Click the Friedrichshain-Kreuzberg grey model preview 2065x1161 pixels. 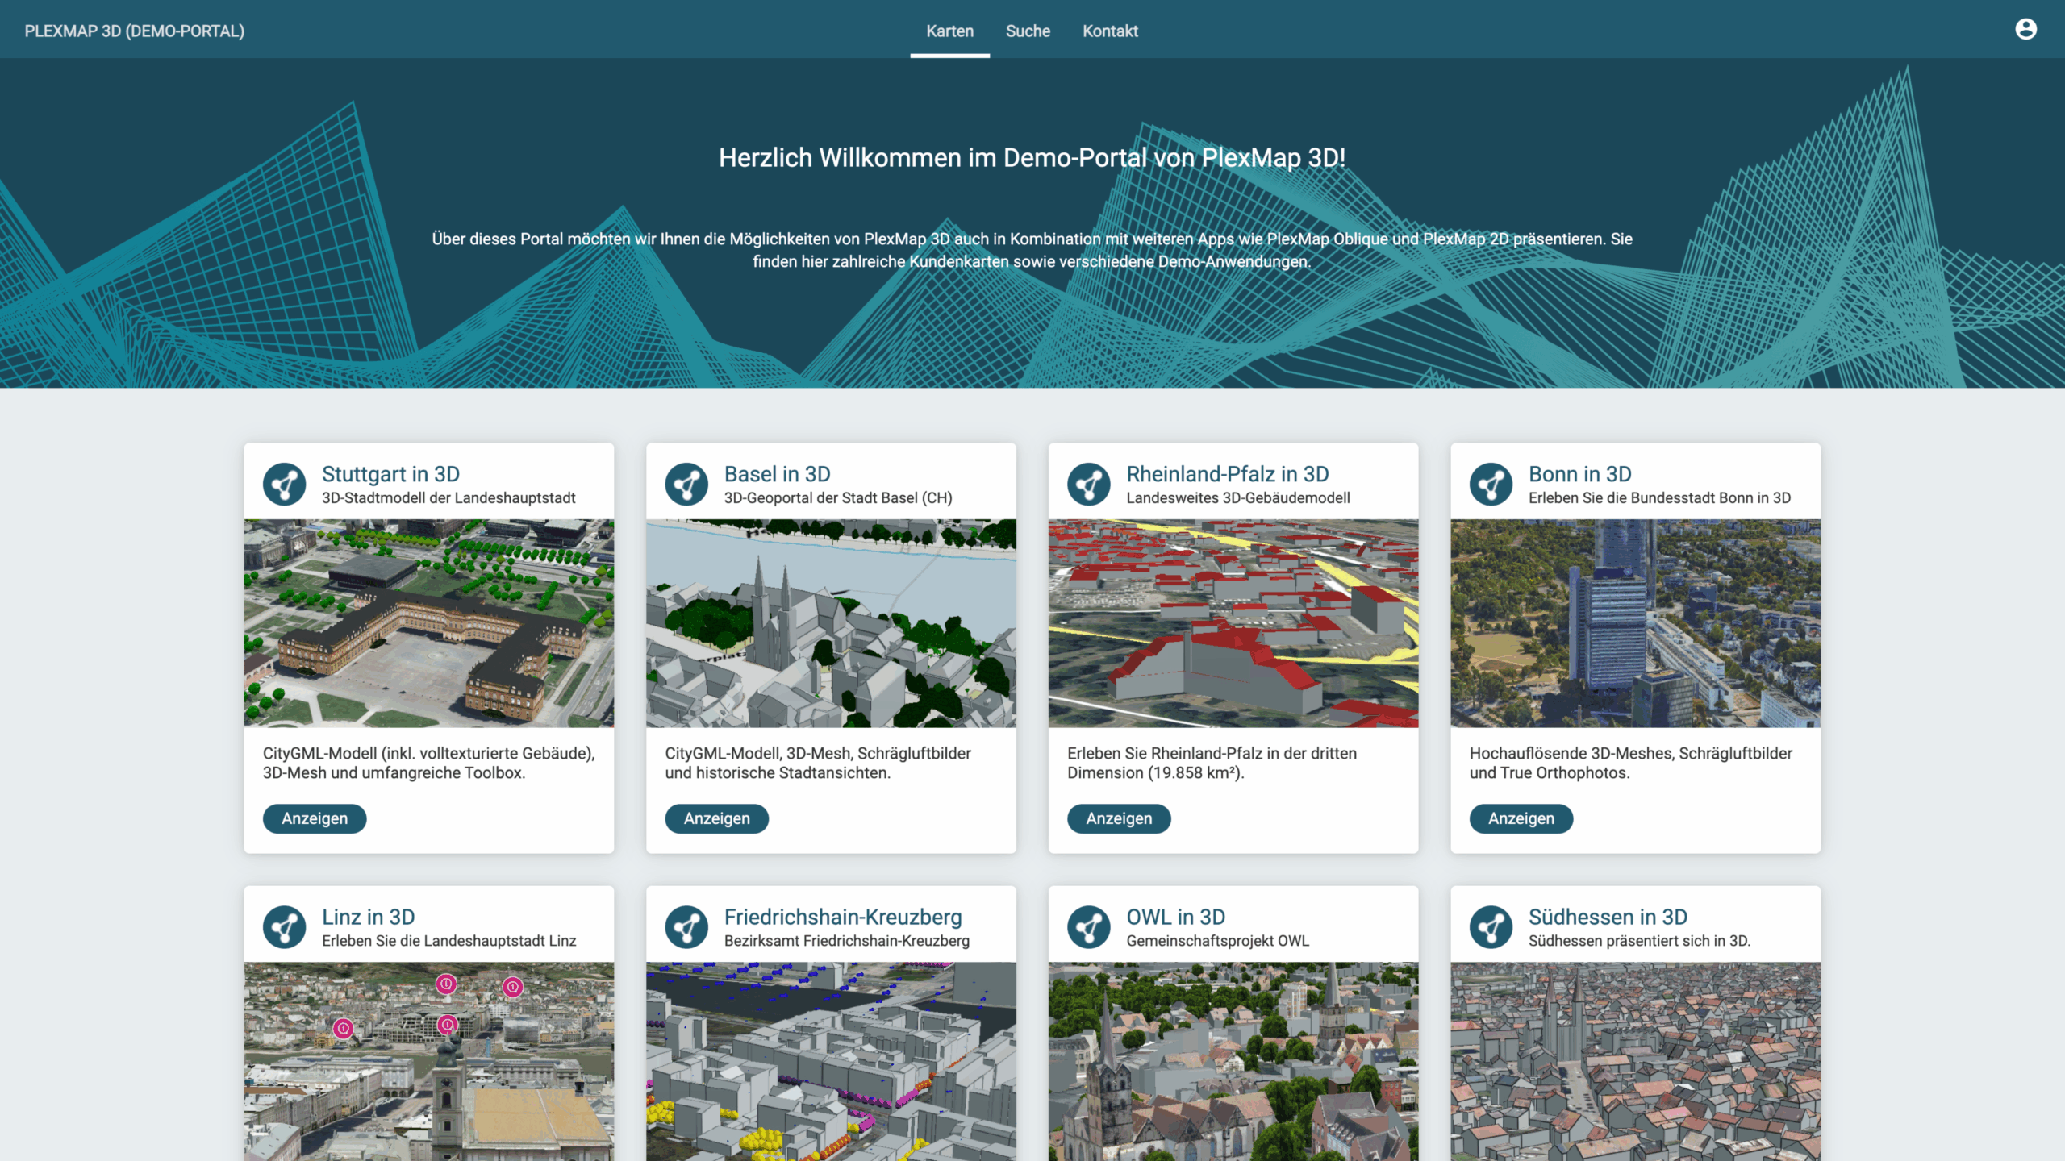point(832,1061)
